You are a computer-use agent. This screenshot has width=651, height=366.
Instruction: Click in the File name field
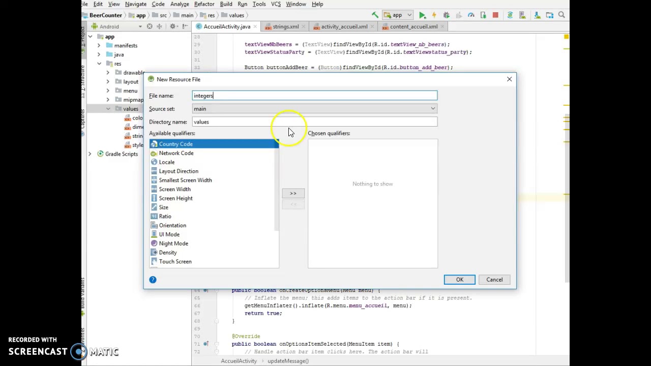[x=315, y=96]
